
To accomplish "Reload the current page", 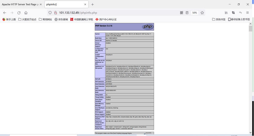I will click(x=19, y=13).
